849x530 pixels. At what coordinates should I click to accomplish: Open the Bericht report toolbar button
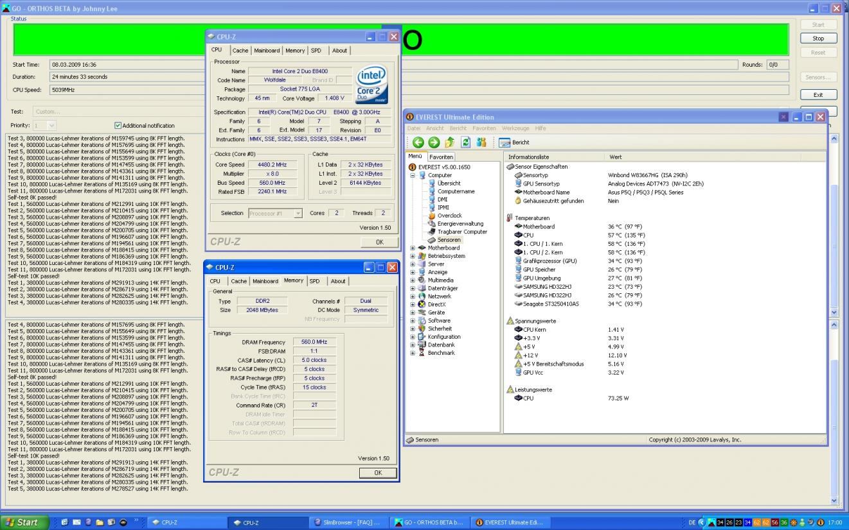514,142
